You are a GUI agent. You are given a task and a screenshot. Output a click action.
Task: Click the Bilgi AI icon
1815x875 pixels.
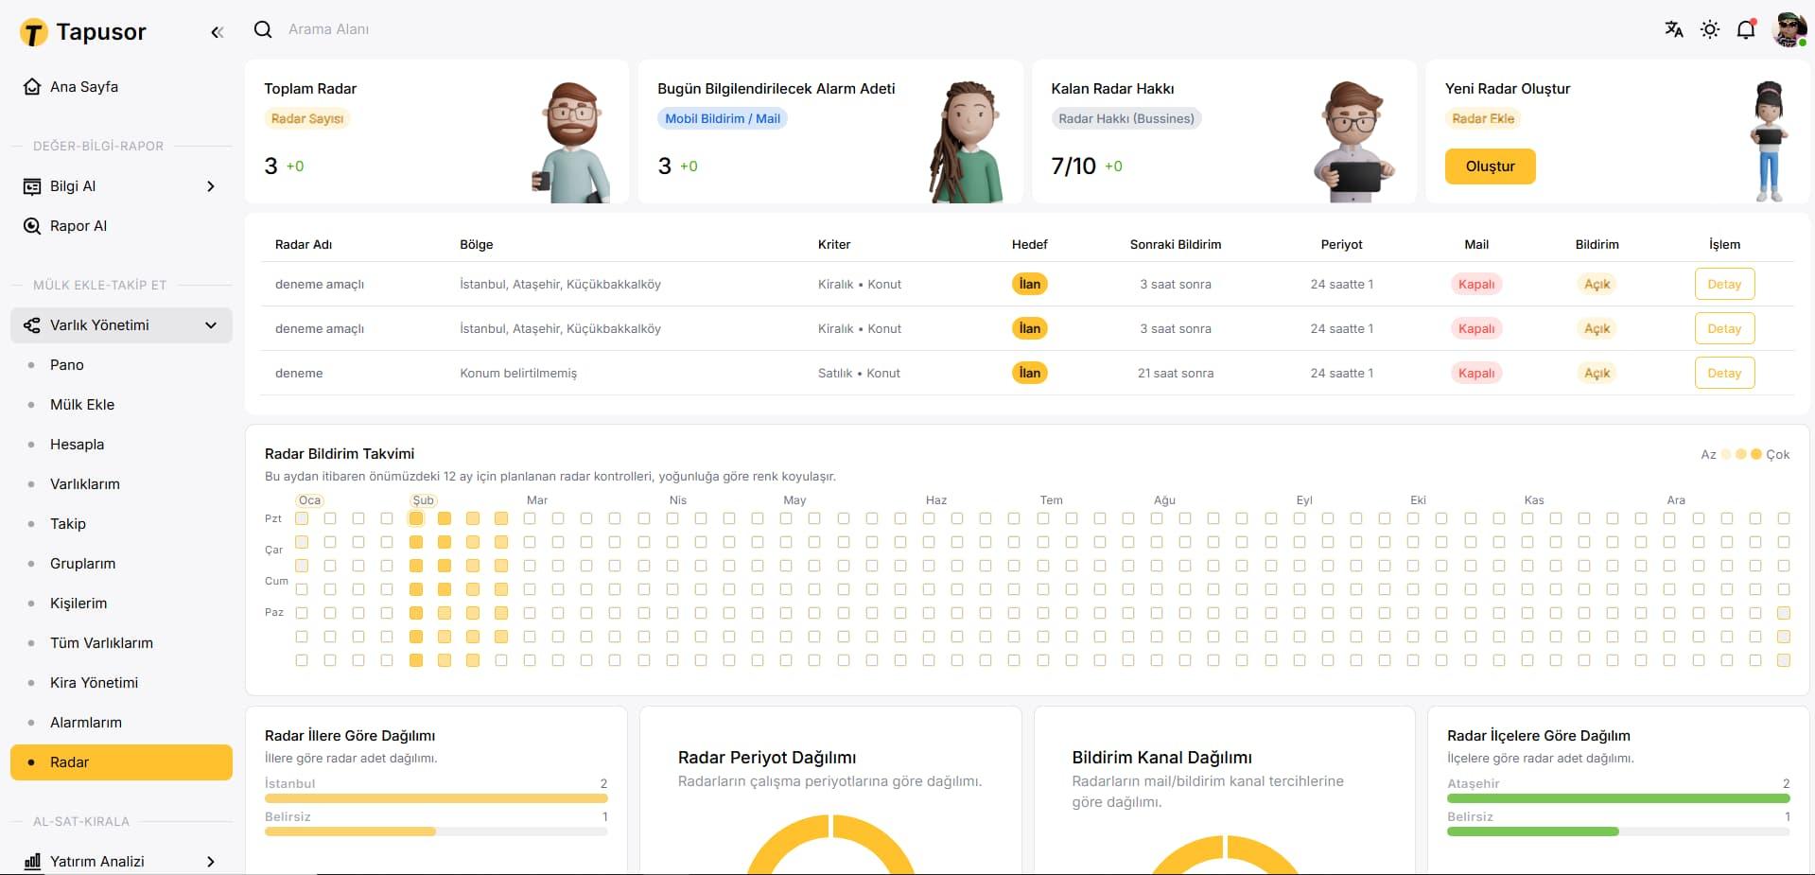point(32,186)
